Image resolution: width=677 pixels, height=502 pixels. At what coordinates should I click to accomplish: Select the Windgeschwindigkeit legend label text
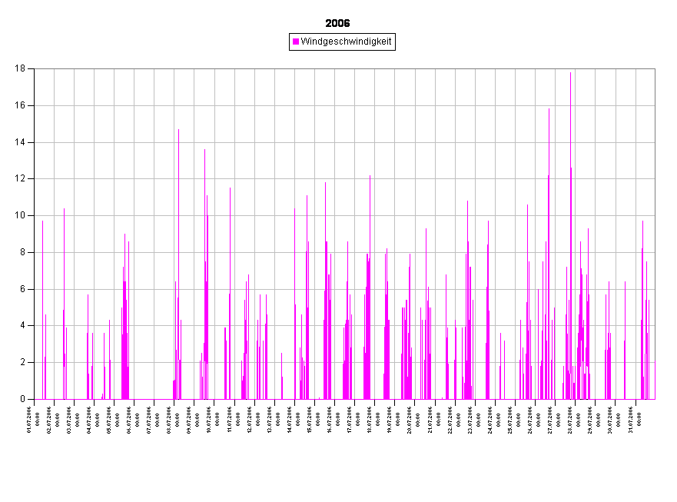(x=346, y=42)
